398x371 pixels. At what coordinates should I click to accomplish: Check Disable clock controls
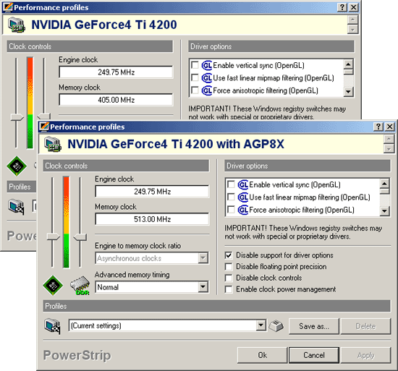coord(229,278)
